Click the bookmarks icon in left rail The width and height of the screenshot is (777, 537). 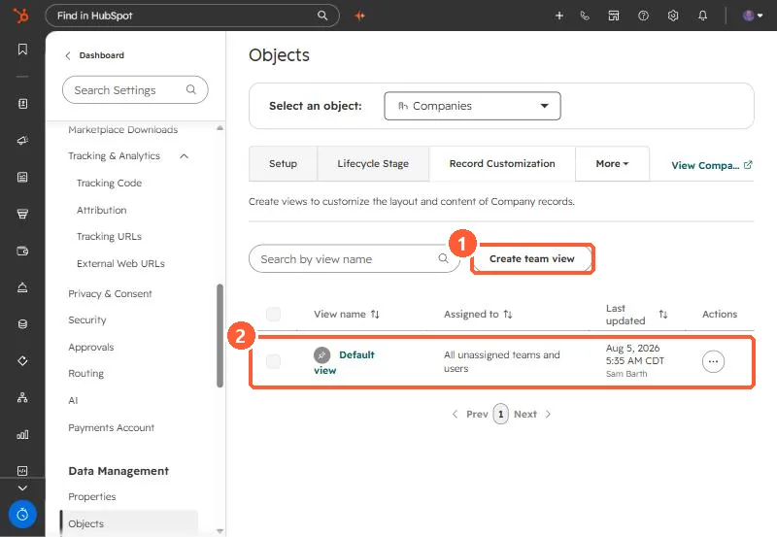pos(22,50)
